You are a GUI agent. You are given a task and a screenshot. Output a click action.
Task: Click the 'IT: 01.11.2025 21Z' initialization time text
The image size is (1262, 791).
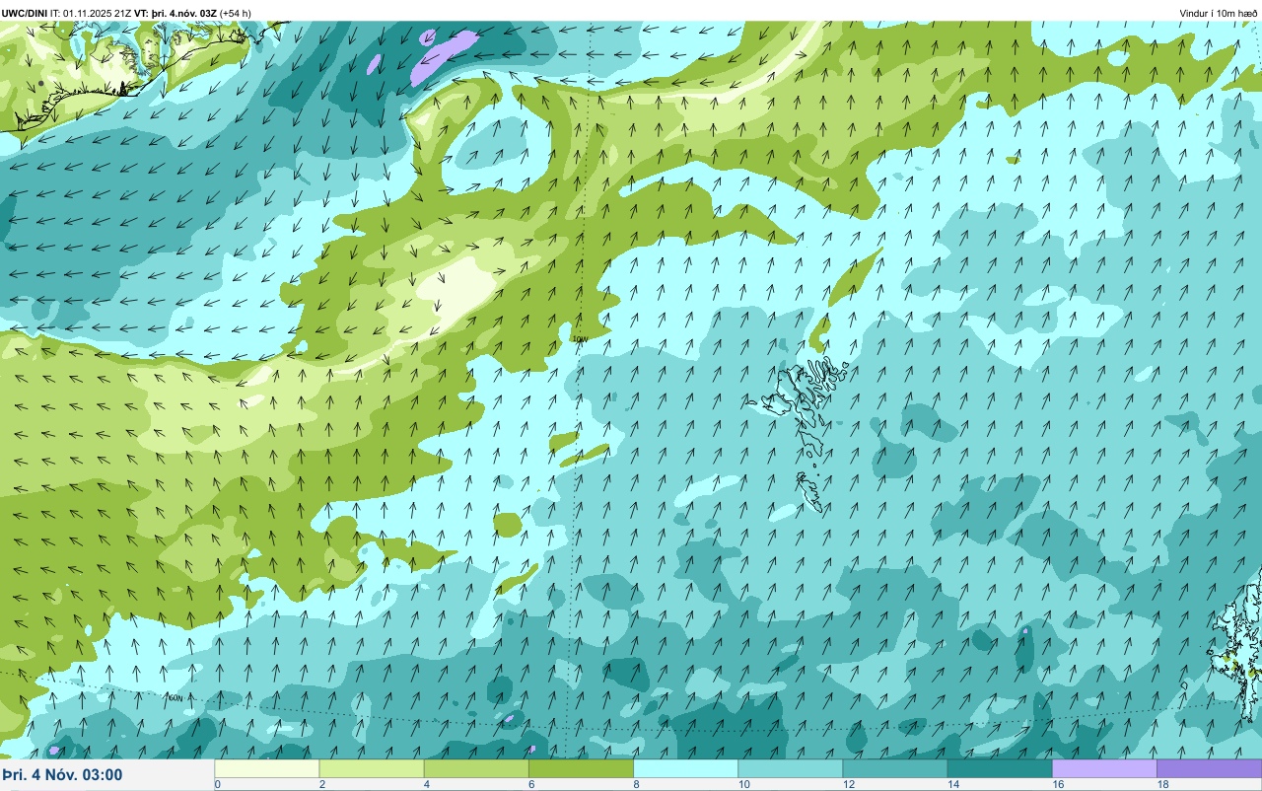(91, 13)
